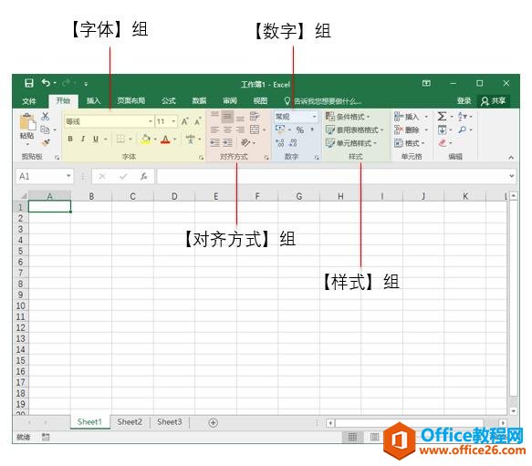532x466 pixels.
Task: Switch to the 页面布局 tab
Action: [x=131, y=100]
